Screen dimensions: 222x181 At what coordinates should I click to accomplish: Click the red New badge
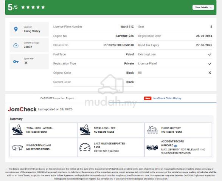147,98
